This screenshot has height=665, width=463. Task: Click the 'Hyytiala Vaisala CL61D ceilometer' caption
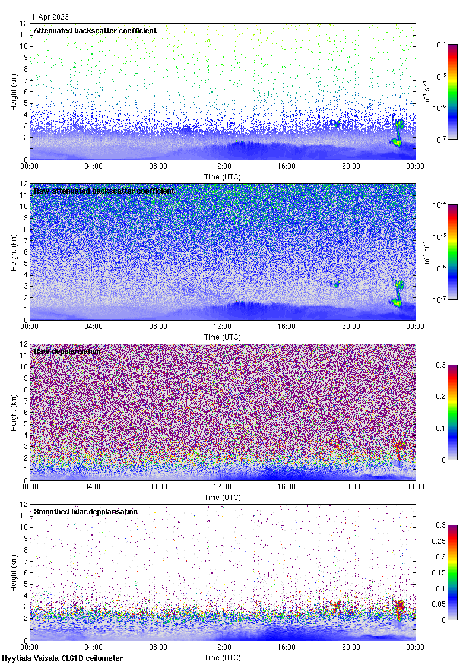pos(62,658)
